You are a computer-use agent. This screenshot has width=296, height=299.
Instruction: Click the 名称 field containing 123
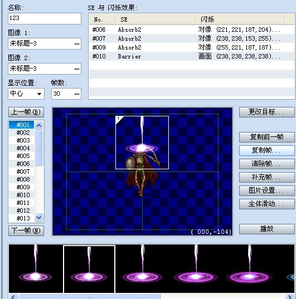click(45, 18)
